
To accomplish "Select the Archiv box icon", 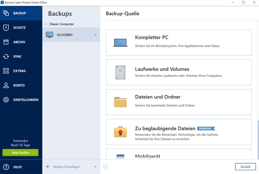I will click(6, 42).
